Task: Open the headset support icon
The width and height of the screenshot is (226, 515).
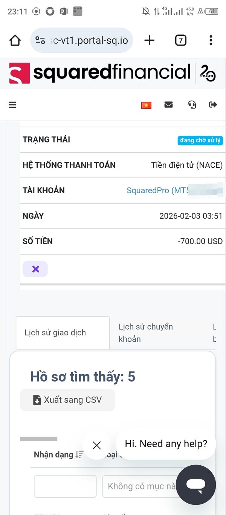Action: pos(192,105)
